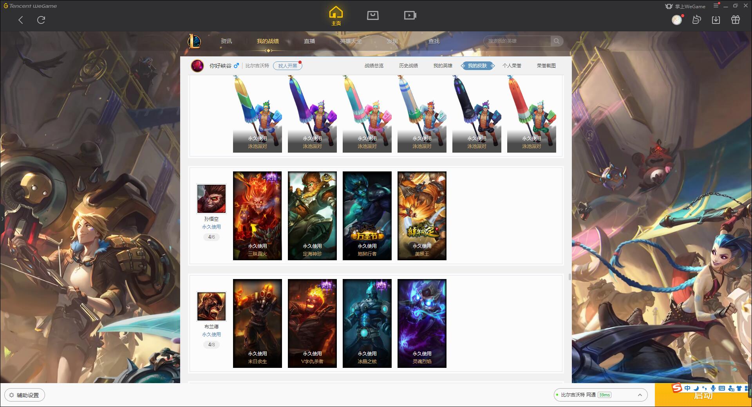Toggle Sogou 中 Chinese/English mode
This screenshot has height=407, width=752.
(687, 388)
